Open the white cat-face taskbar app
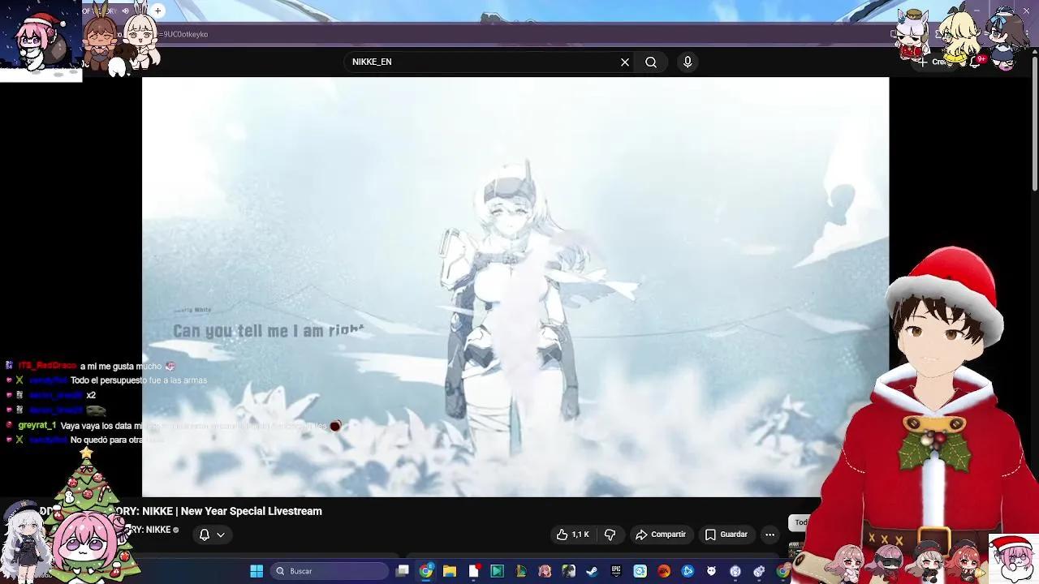This screenshot has width=1039, height=584. [x=712, y=571]
